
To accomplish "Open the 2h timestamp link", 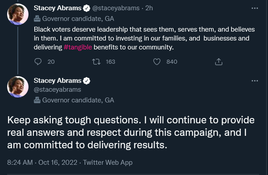I will pos(149,8).
